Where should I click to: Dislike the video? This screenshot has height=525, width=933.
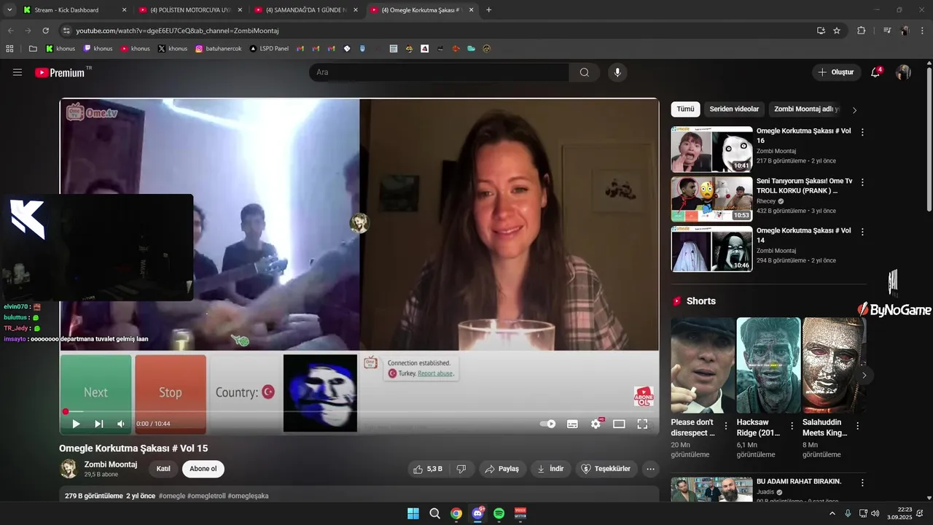coord(461,469)
